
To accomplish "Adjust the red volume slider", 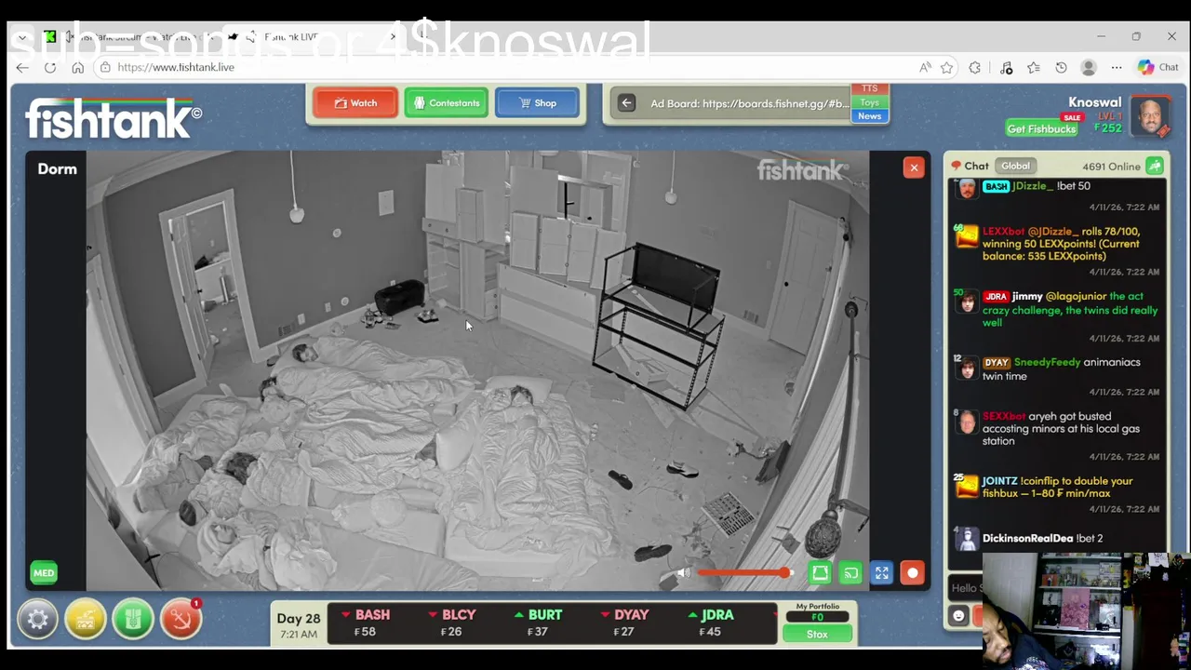I will click(x=744, y=573).
